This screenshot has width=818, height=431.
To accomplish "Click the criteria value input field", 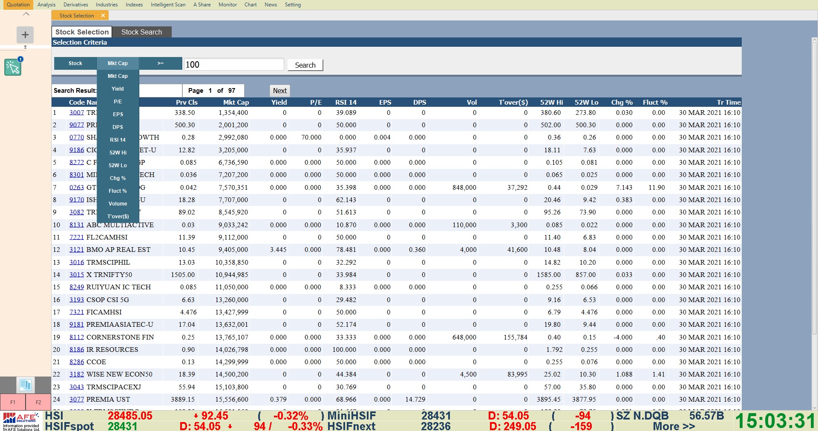I will tap(234, 64).
